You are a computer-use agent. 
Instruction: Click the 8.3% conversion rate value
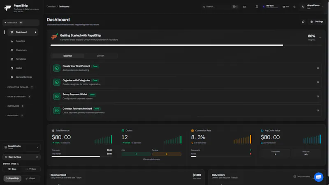coord(198,137)
